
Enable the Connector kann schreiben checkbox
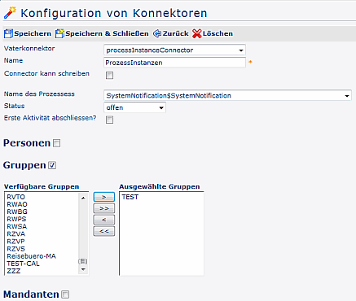[x=109, y=76]
